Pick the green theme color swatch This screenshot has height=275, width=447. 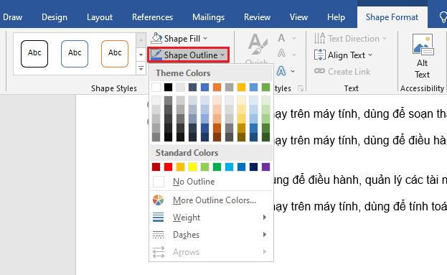[265, 87]
